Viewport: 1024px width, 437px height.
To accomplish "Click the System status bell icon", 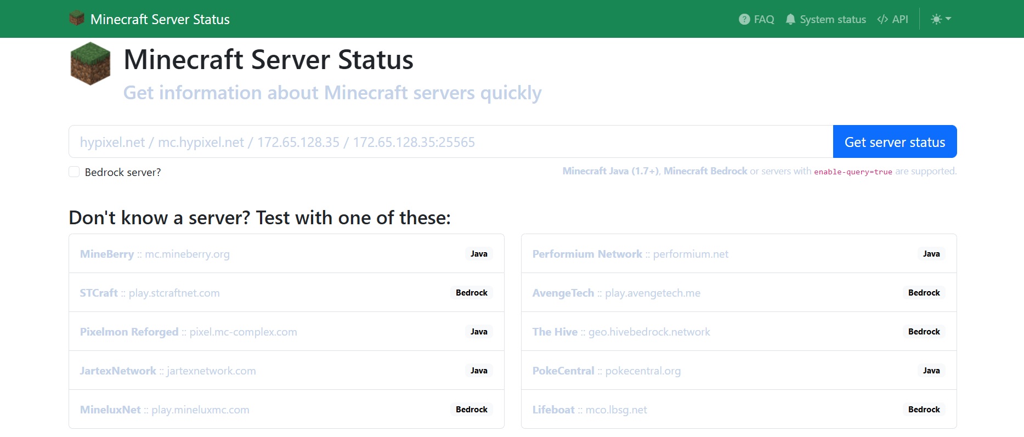I will 790,19.
